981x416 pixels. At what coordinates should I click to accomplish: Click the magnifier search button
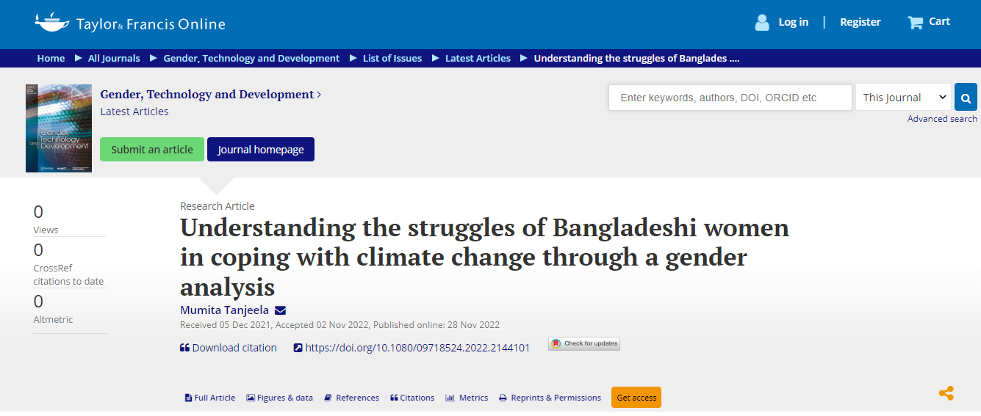click(x=966, y=97)
